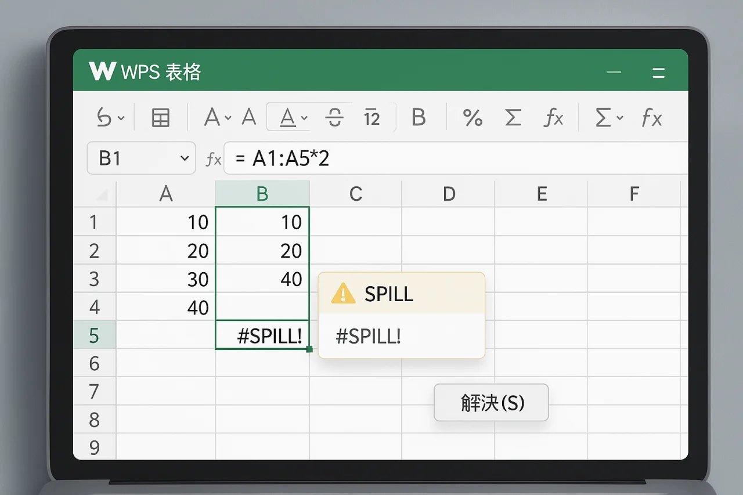Click the rightmost fx toolbar icon
The width and height of the screenshot is (743, 495).
pos(651,118)
